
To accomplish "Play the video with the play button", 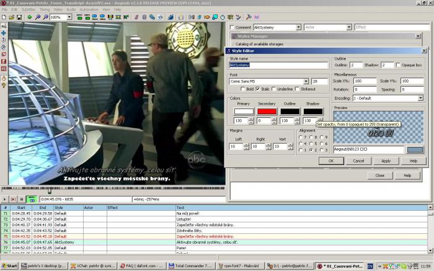I will pyautogui.click(x=4, y=199).
